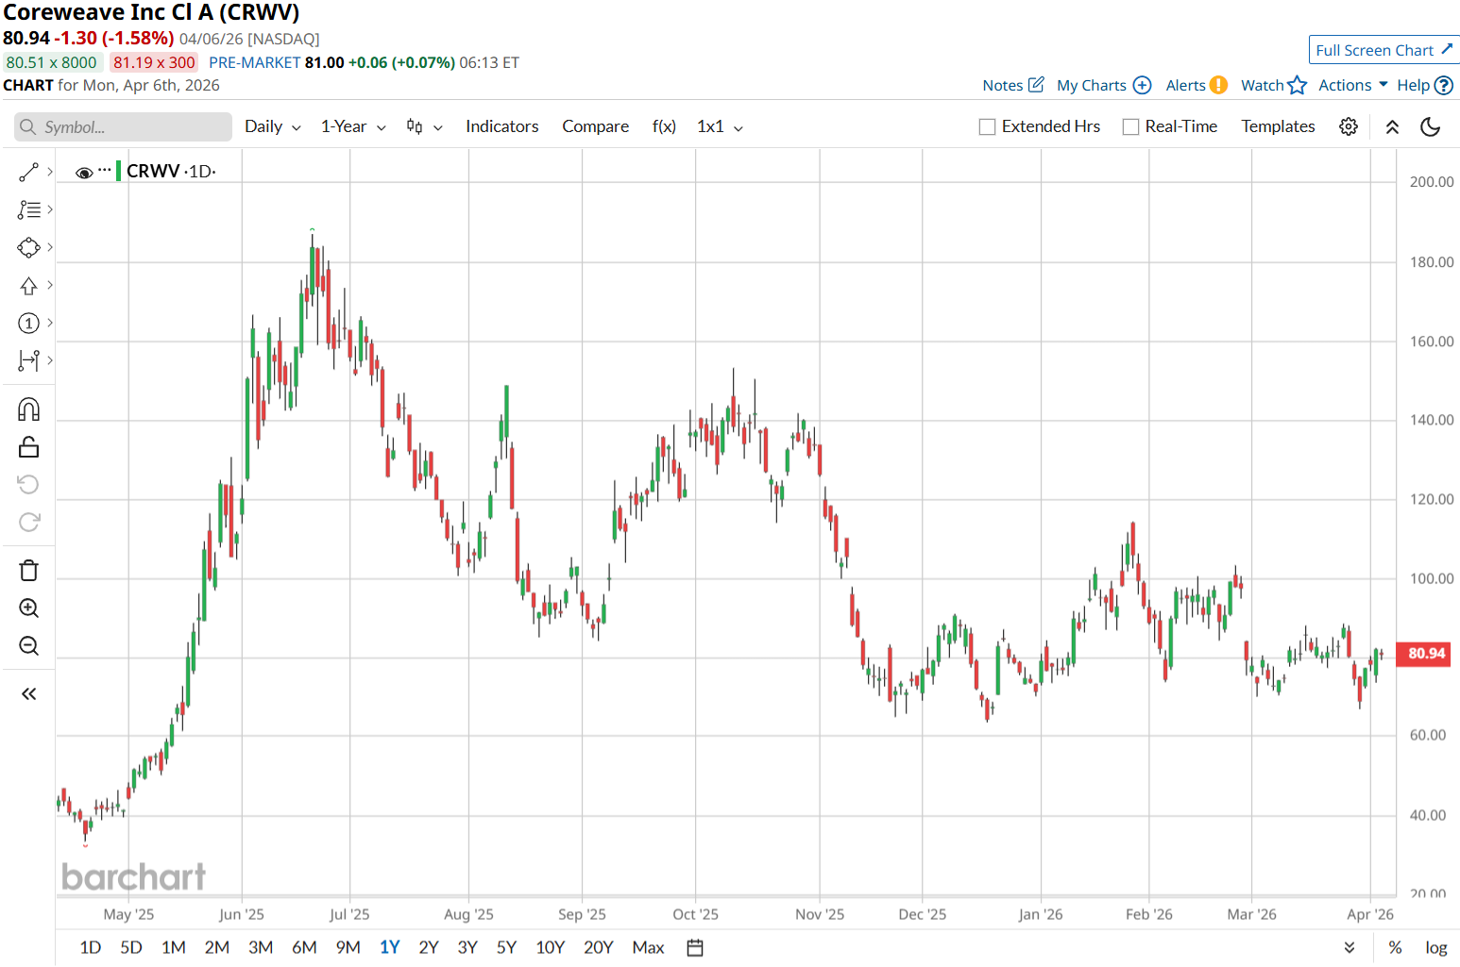The image size is (1460, 967).
Task: Toggle CRWV series visibility eye
Action: click(84, 173)
